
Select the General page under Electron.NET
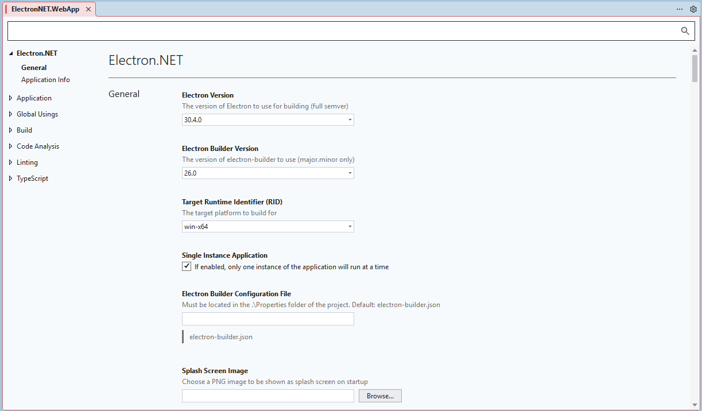tap(34, 67)
